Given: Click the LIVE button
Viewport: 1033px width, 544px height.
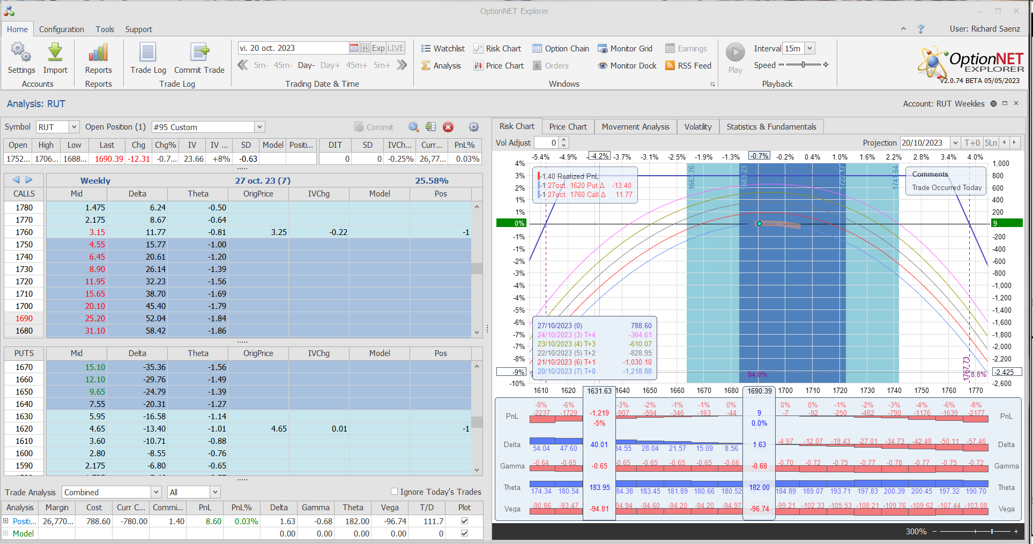Looking at the screenshot, I should click(396, 48).
